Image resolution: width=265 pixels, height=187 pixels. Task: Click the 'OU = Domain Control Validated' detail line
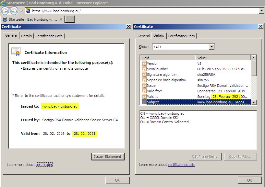(164, 122)
